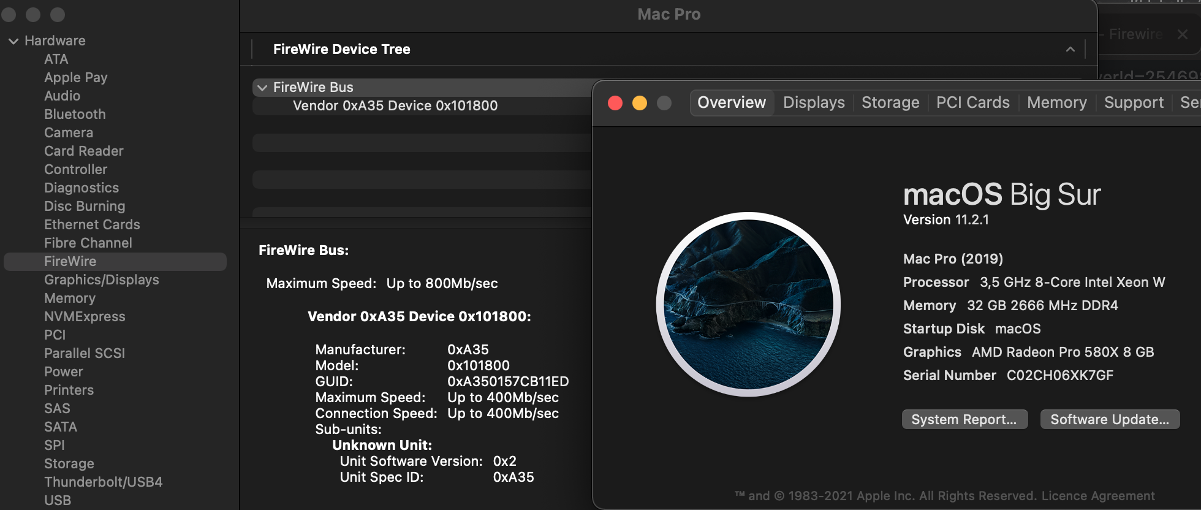Image resolution: width=1201 pixels, height=510 pixels.
Task: Click the Mac Pro (2019) model name
Action: [x=953, y=259]
